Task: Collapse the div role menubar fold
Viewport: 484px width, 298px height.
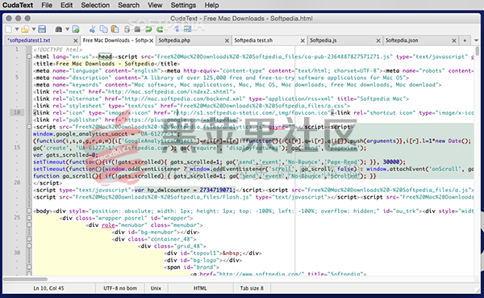Action: [x=29, y=225]
